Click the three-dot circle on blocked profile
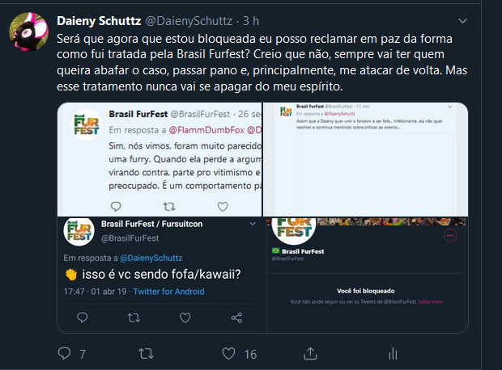 coord(451,235)
